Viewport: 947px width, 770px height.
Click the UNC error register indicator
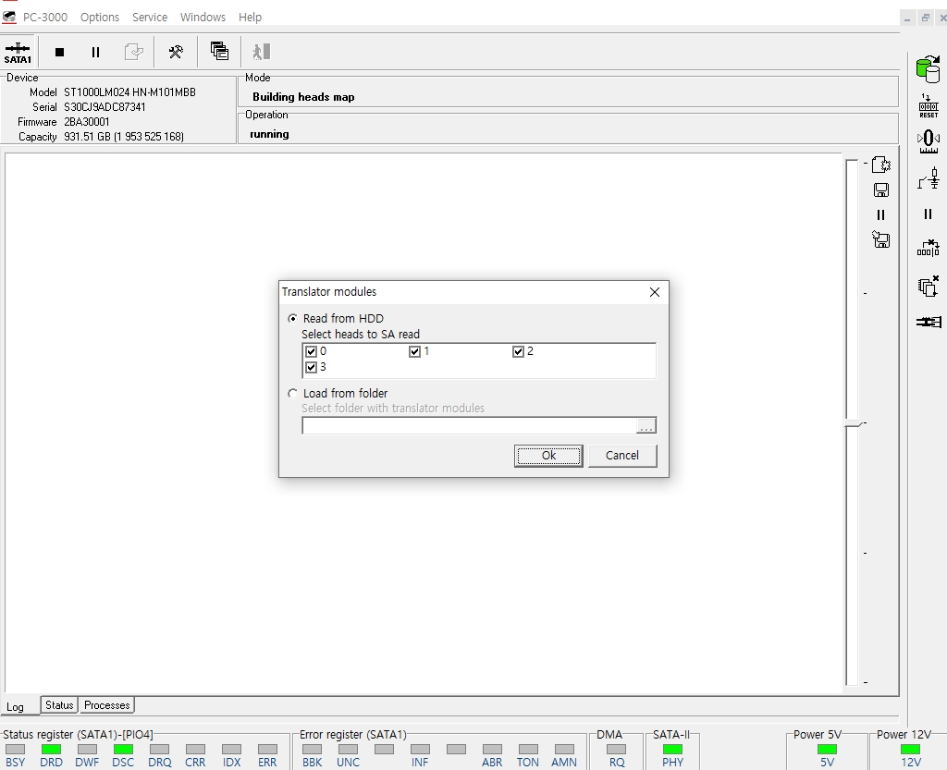(x=348, y=749)
